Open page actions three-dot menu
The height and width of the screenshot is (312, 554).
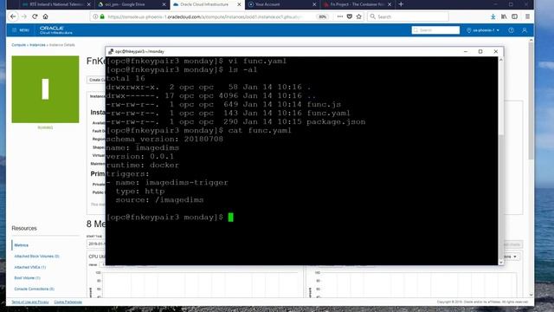340,16
